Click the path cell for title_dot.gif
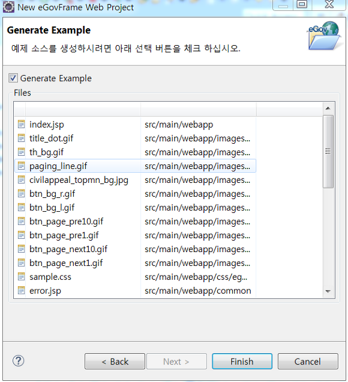348x382 pixels. click(x=197, y=138)
